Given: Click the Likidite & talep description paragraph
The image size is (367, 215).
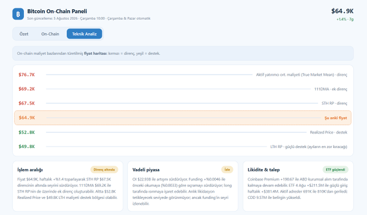Looking at the screenshot, I should pyautogui.click(x=298, y=189).
